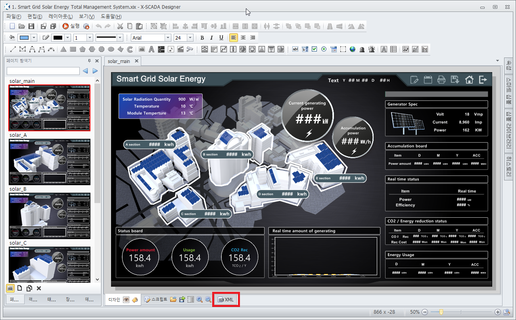Image resolution: width=516 pixels, height=320 pixels.
Task: Open the 레이아웃 menu
Action: click(x=61, y=16)
